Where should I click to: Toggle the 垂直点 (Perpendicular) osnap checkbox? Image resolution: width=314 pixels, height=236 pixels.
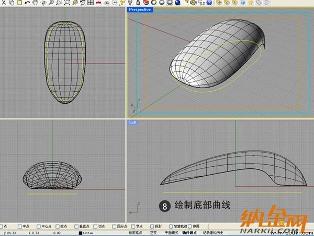click(x=76, y=227)
